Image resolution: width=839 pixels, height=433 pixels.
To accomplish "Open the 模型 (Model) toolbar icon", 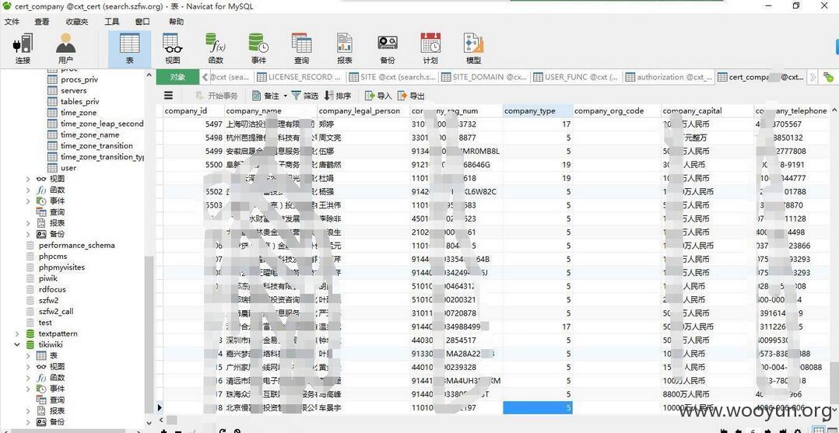I will (x=473, y=49).
